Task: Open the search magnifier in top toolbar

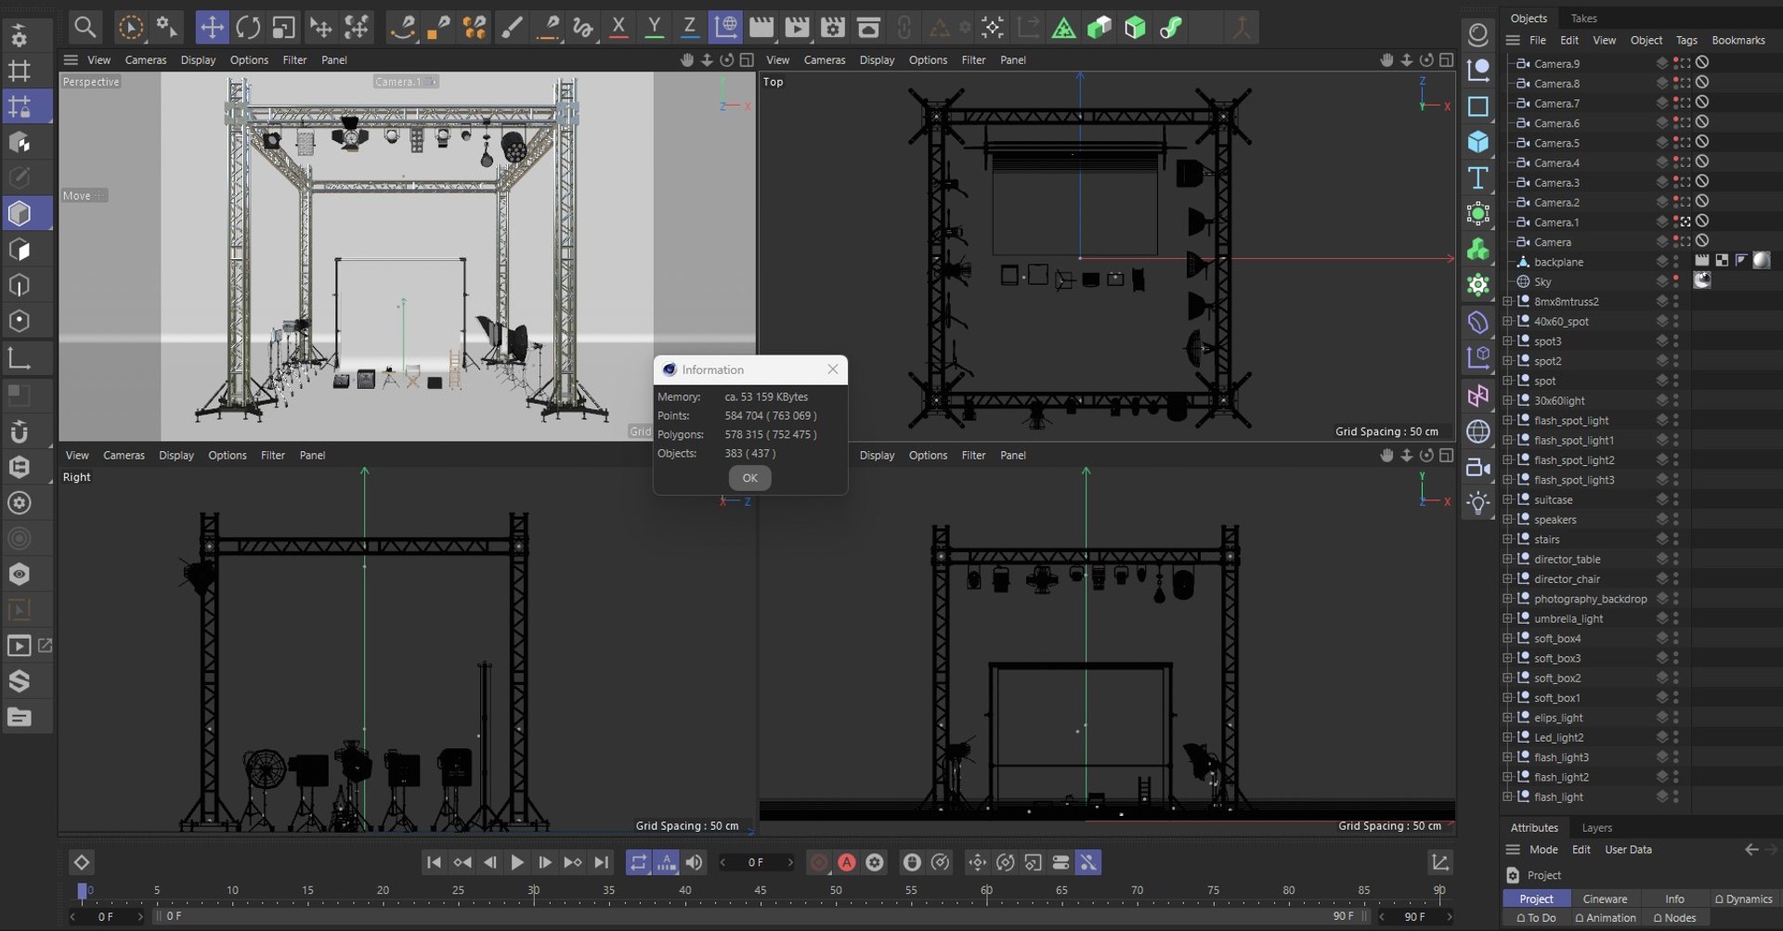Action: (x=85, y=27)
